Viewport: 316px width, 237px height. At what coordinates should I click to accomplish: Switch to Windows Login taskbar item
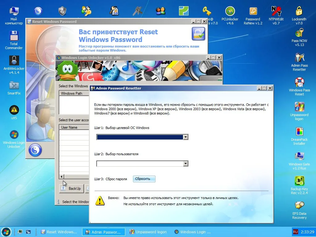tap(193, 232)
